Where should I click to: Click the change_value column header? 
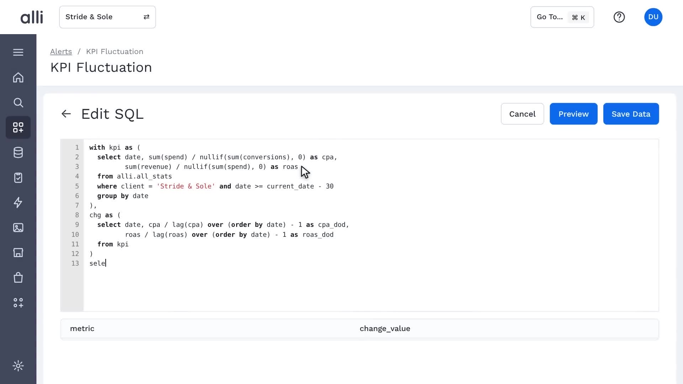pos(385,329)
